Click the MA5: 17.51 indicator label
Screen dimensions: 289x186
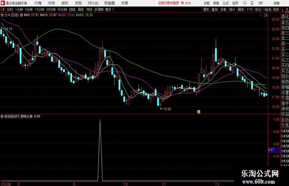click(31, 15)
